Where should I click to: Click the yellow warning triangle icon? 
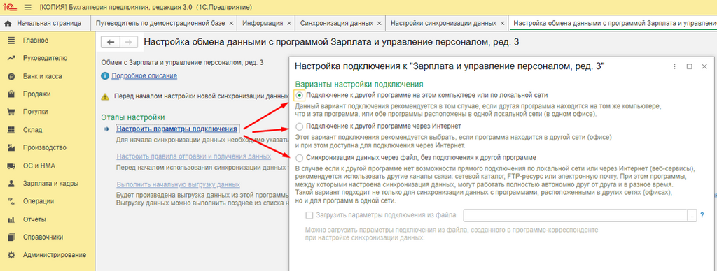(x=105, y=96)
